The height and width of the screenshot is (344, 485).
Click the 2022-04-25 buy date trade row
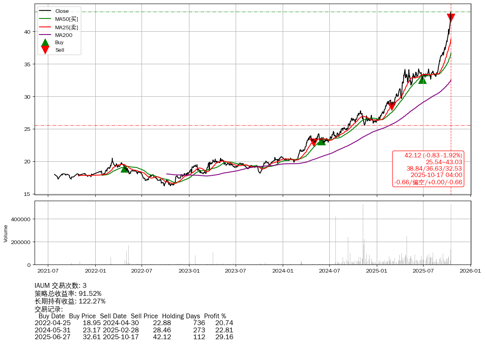pos(134,323)
